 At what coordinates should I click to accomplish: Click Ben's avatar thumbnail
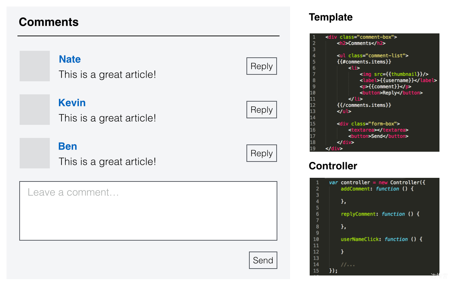(x=35, y=153)
